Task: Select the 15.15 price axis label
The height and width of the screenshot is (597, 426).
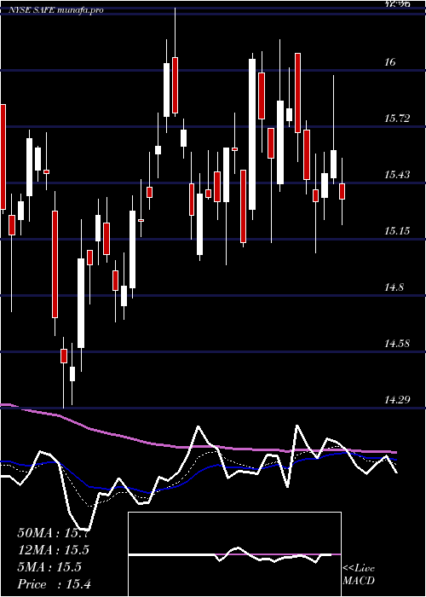Action: 397,231
